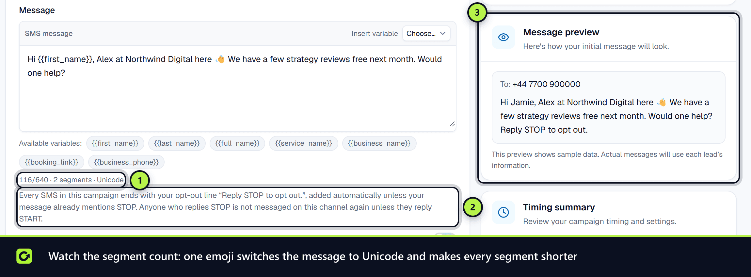
Task: Select the {{booking_link}} variable chip
Action: (52, 162)
